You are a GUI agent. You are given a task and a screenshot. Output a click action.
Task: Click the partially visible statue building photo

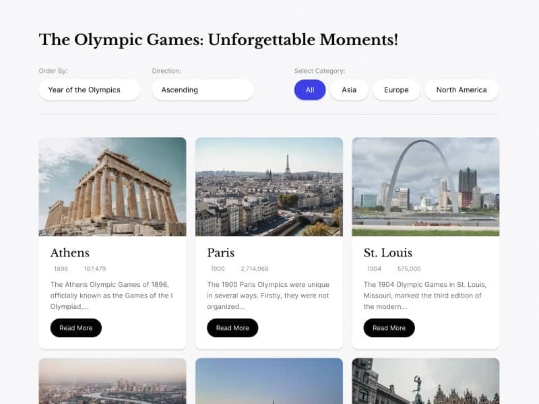point(426,381)
